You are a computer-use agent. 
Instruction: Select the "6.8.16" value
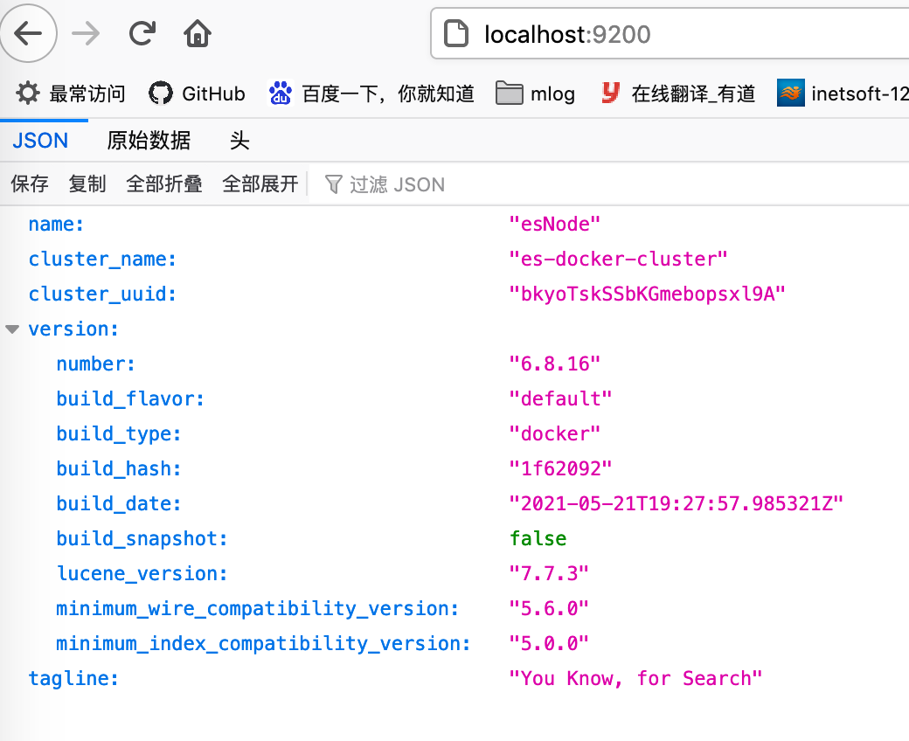point(554,364)
